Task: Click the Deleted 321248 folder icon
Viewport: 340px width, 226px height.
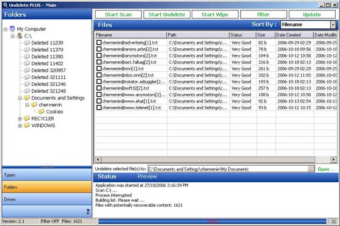Action: (27, 91)
